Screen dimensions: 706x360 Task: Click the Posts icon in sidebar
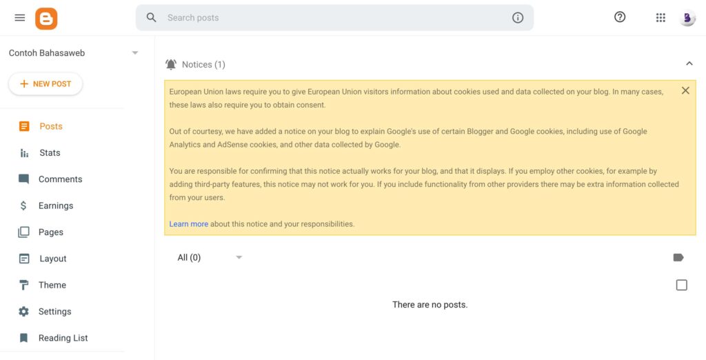pyautogui.click(x=24, y=126)
